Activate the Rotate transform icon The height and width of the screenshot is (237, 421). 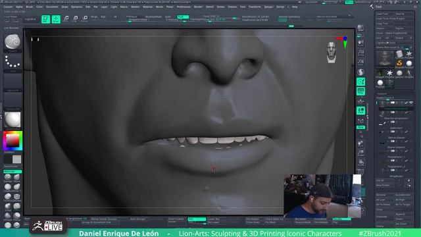pyautogui.click(x=85, y=19)
